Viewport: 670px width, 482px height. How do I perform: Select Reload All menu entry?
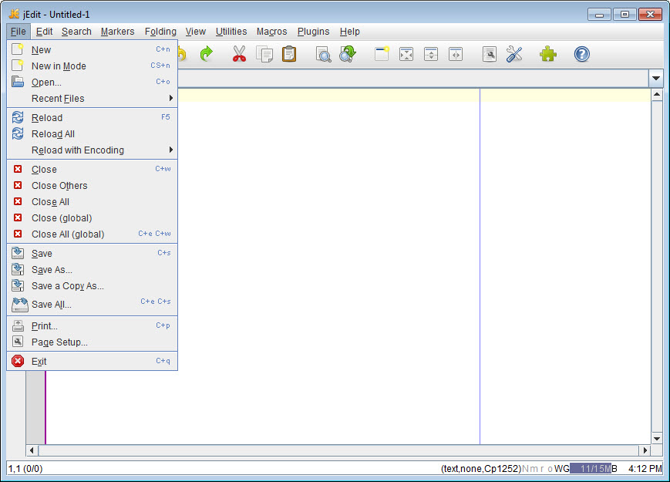coord(93,133)
